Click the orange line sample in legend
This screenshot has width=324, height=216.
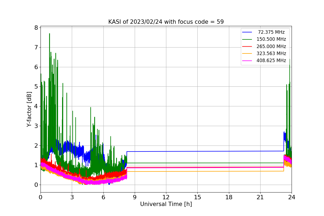(x=247, y=53)
